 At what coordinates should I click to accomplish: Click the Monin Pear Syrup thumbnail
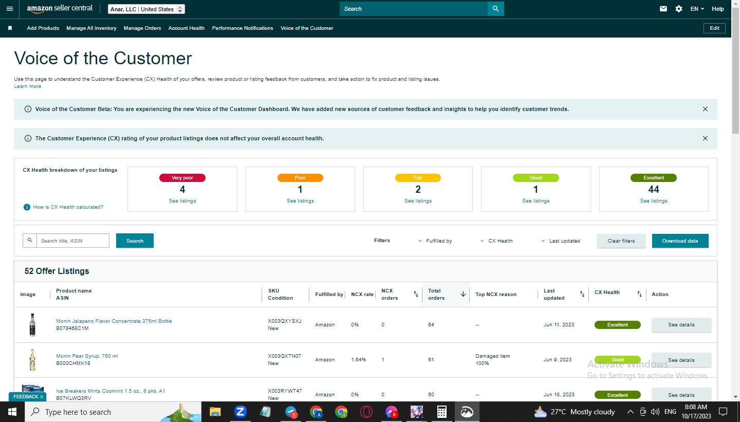tap(32, 360)
